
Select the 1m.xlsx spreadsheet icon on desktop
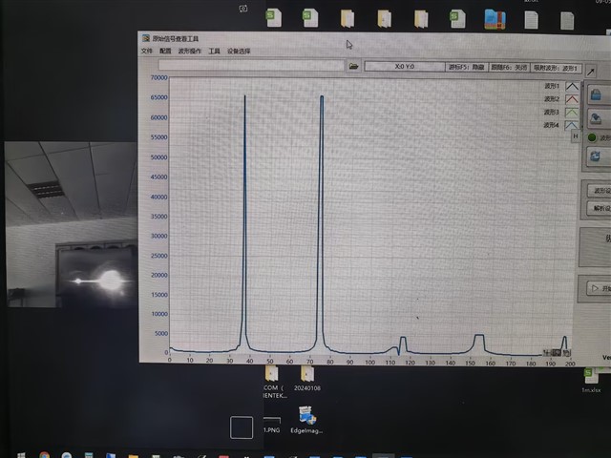(591, 381)
